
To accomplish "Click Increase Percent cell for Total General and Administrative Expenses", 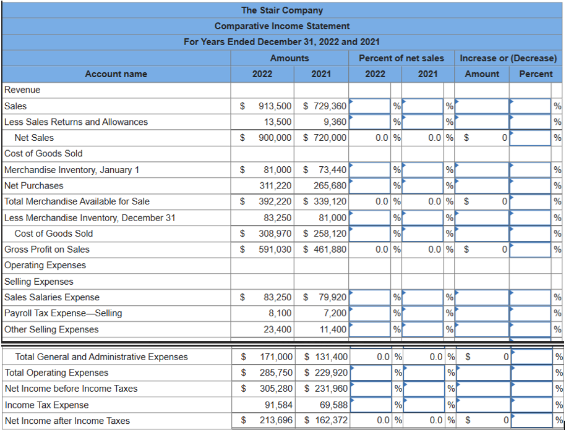I will [x=529, y=356].
